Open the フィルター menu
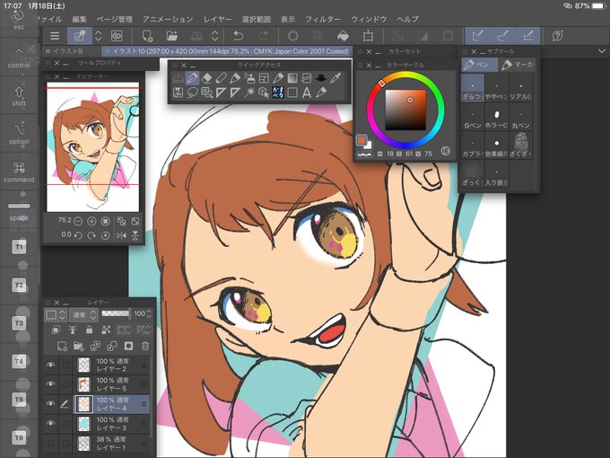The height and width of the screenshot is (458, 610). [x=323, y=19]
